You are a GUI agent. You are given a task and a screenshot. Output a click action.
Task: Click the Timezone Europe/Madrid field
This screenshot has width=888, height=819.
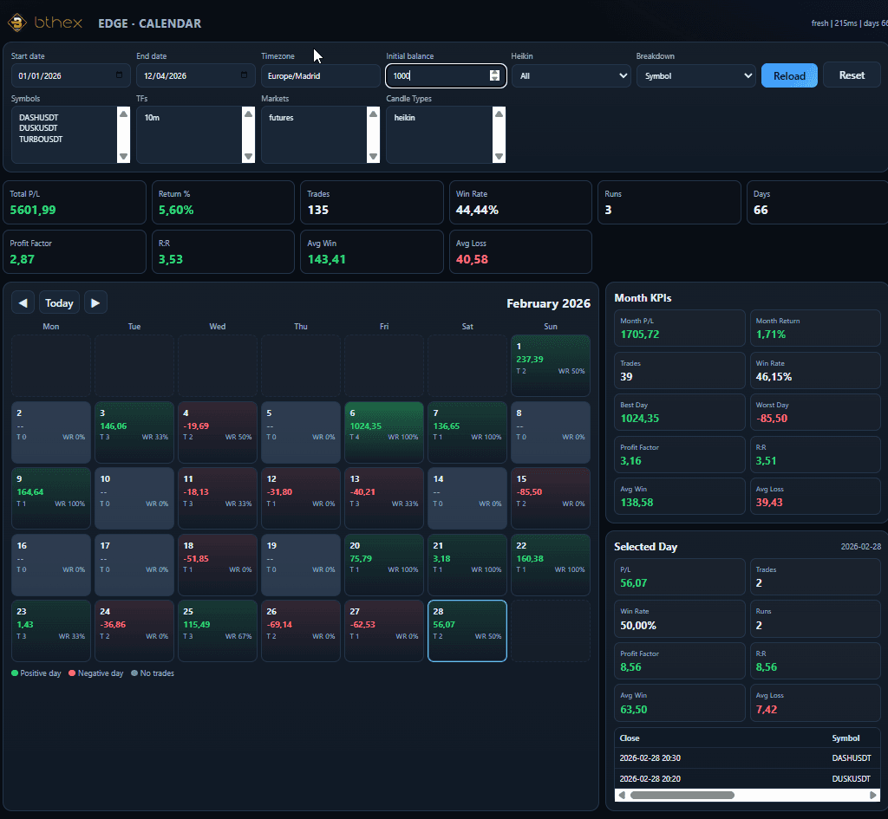(320, 76)
